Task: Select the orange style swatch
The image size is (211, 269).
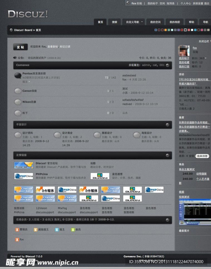Action: (x=165, y=30)
